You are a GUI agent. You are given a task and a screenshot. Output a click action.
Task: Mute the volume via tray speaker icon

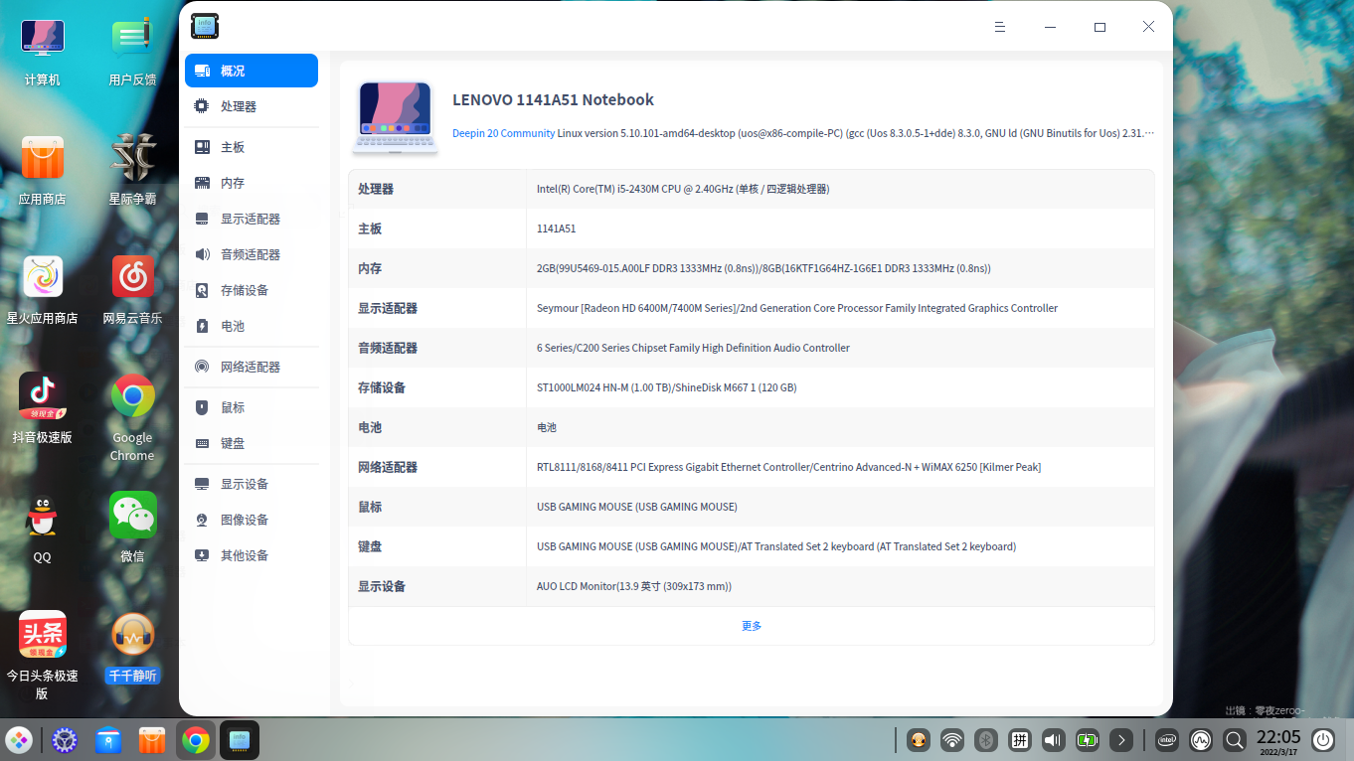tap(1052, 740)
